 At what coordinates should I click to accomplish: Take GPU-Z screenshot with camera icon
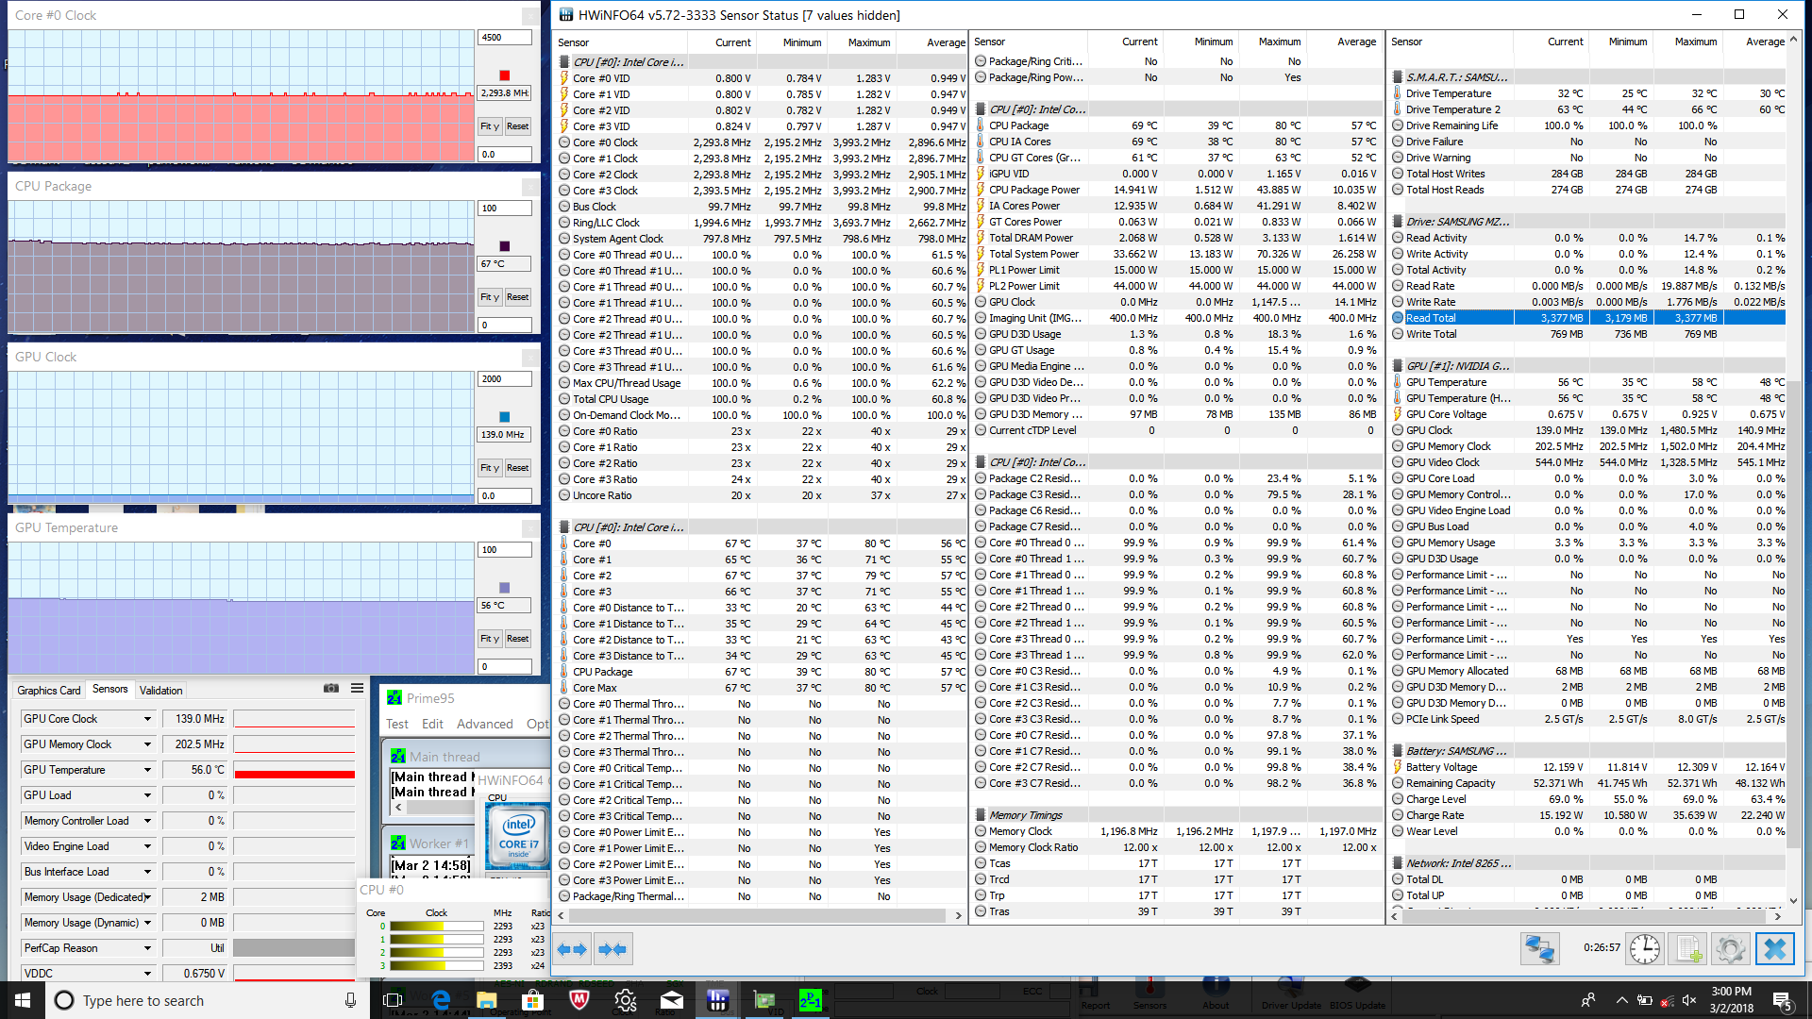(x=331, y=689)
